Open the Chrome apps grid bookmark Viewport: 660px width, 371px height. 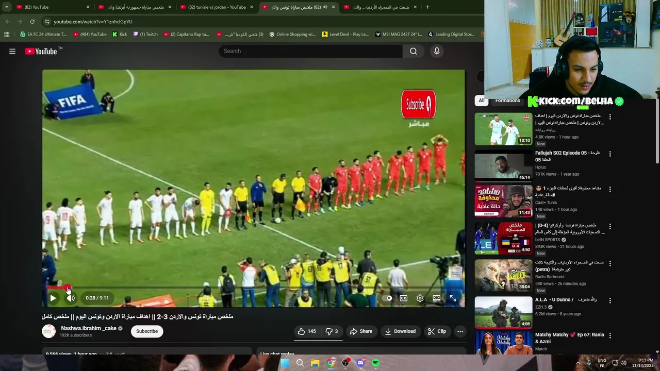pyautogui.click(x=7, y=35)
